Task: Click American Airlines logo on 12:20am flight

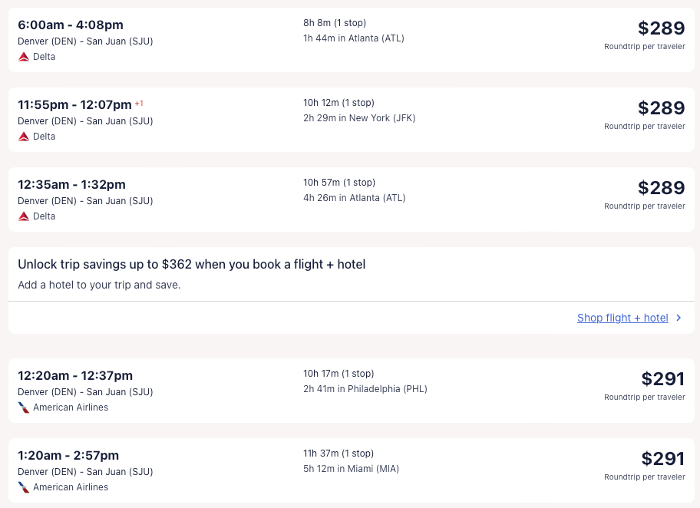Action: point(24,407)
